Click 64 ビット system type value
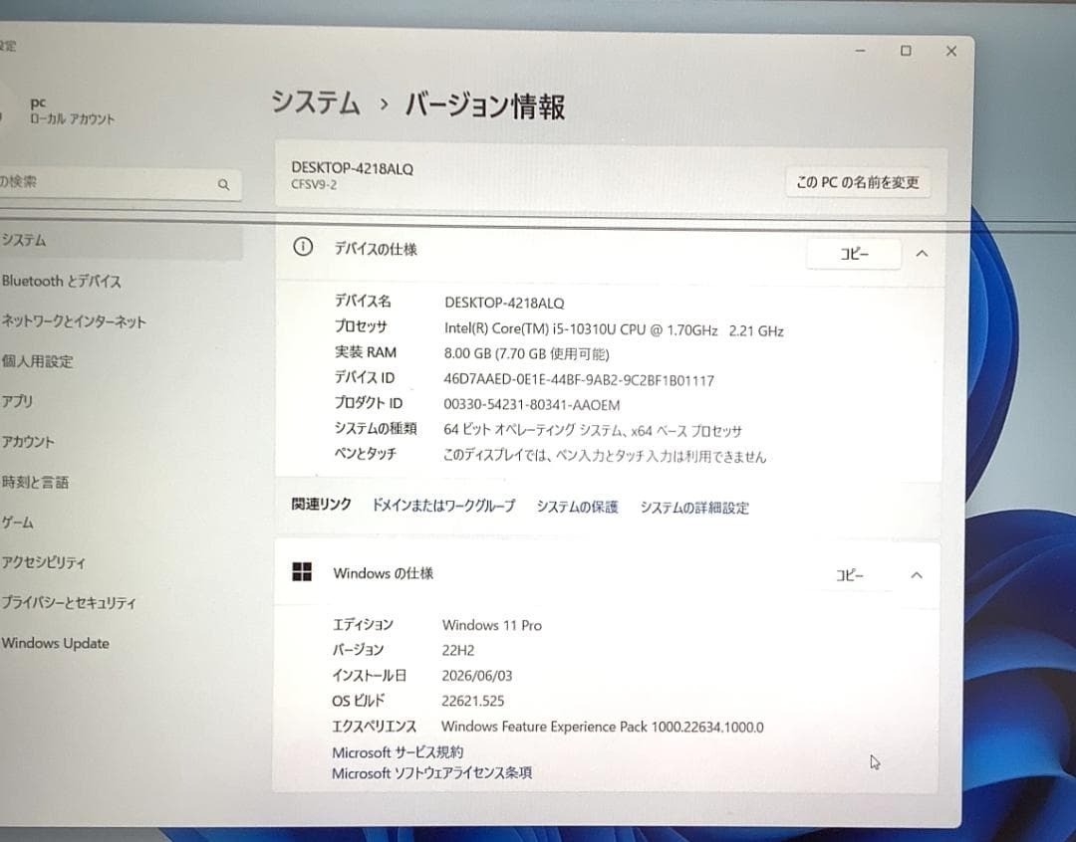1076x842 pixels. point(593,431)
